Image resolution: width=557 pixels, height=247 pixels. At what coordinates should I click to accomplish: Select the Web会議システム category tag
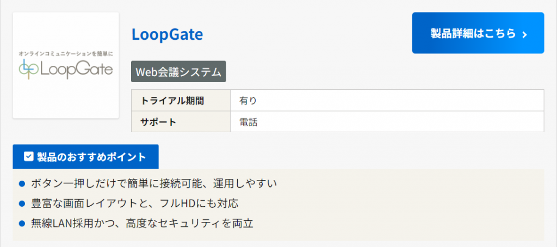click(178, 71)
